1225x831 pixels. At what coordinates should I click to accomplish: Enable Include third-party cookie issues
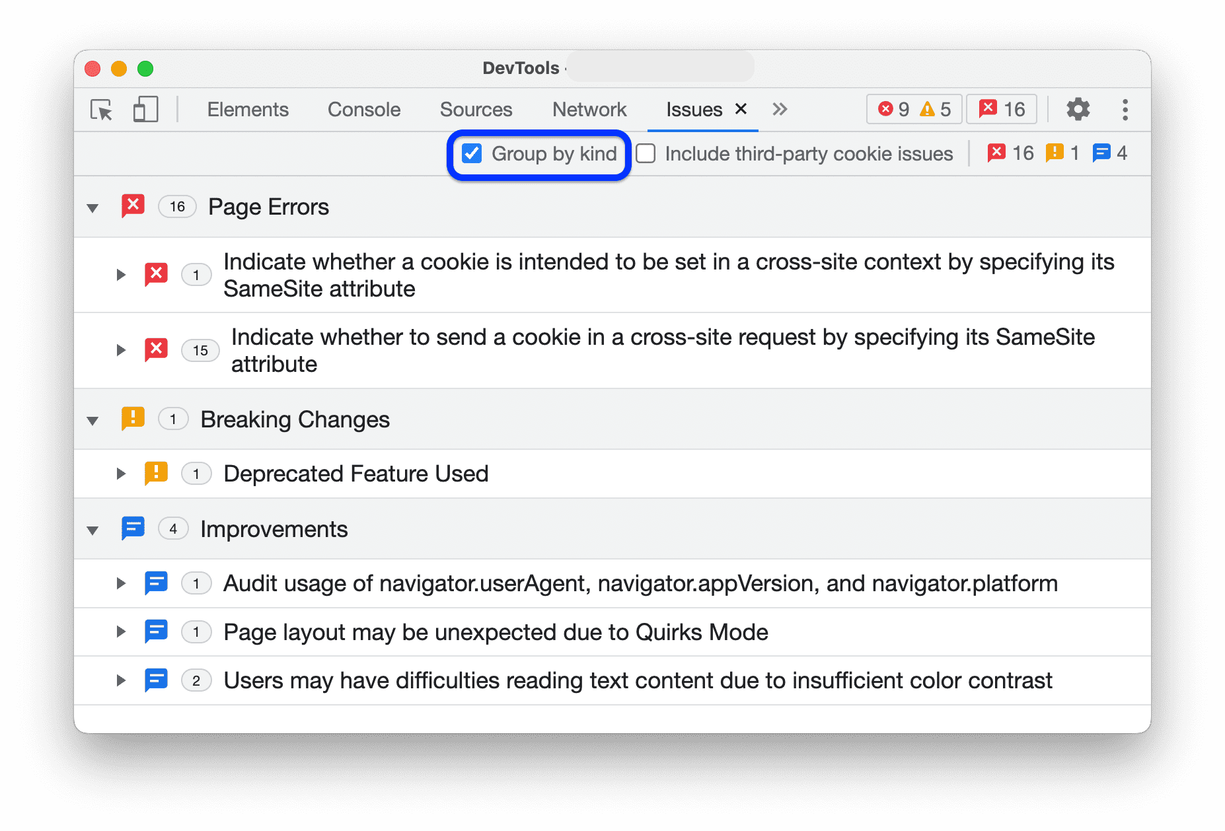tap(645, 153)
